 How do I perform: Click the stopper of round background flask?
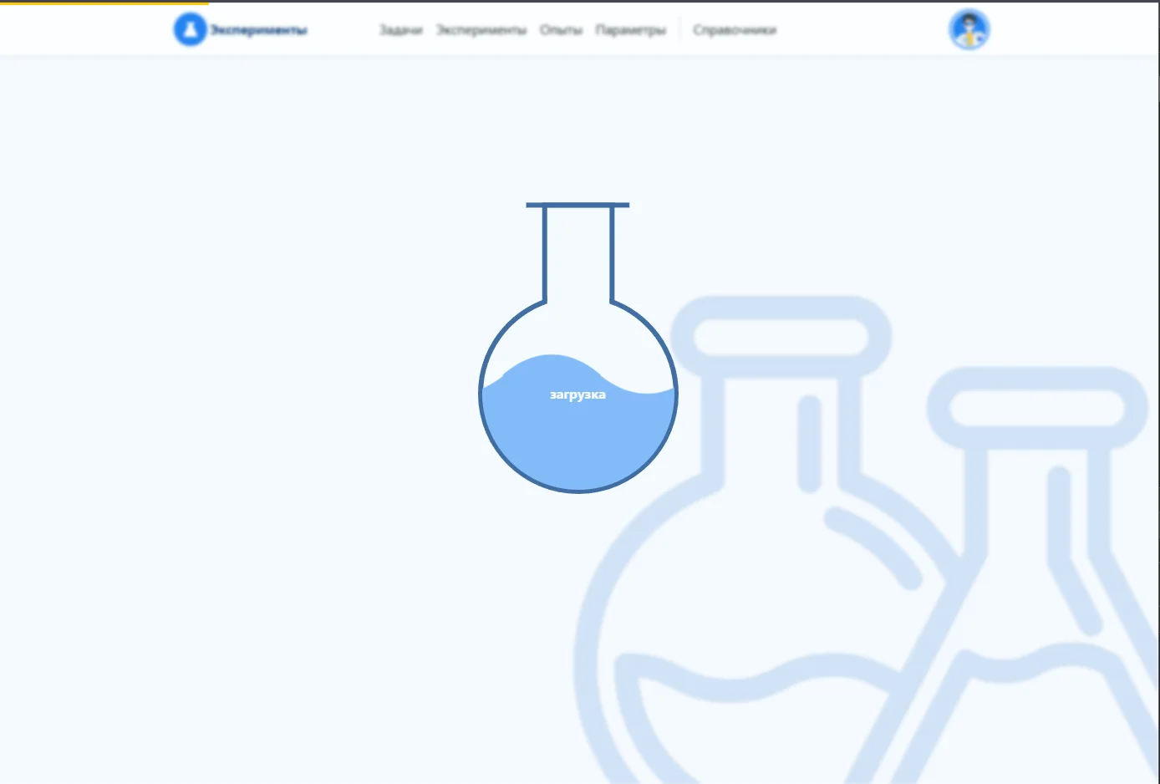(x=781, y=337)
